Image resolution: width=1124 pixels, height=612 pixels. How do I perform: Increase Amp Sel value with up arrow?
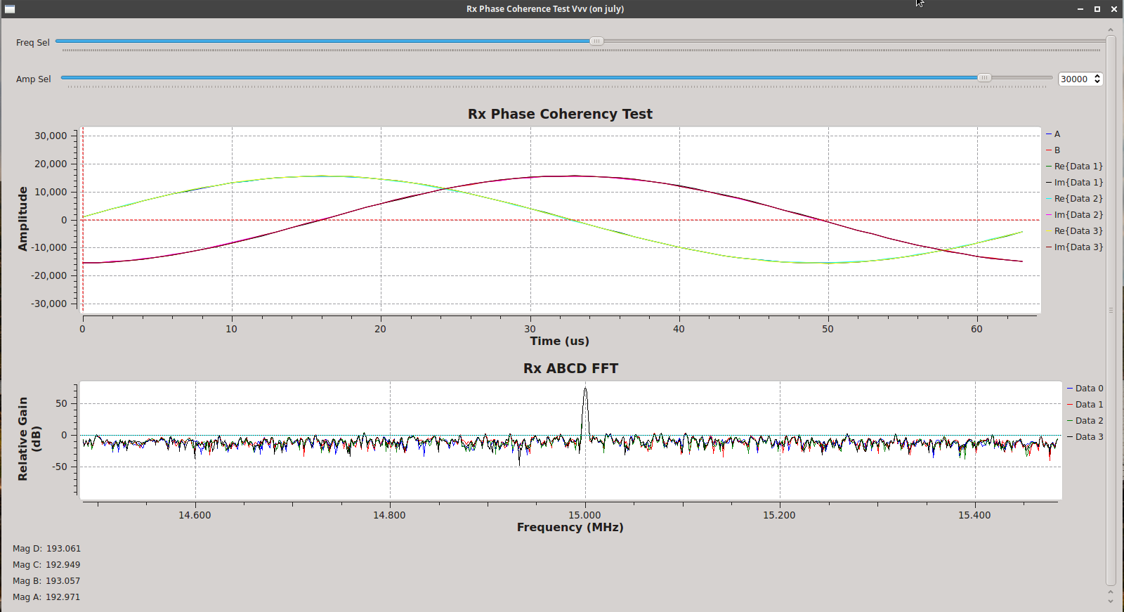pos(1097,76)
